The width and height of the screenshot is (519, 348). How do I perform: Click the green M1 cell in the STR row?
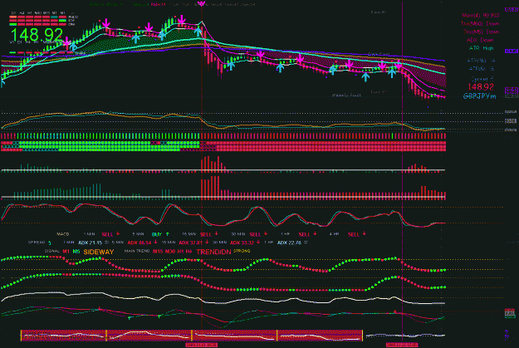pyautogui.click(x=62, y=21)
